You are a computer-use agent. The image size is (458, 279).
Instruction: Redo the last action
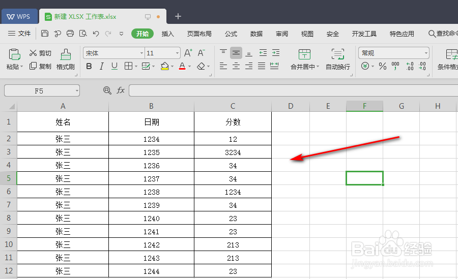[x=108, y=34]
